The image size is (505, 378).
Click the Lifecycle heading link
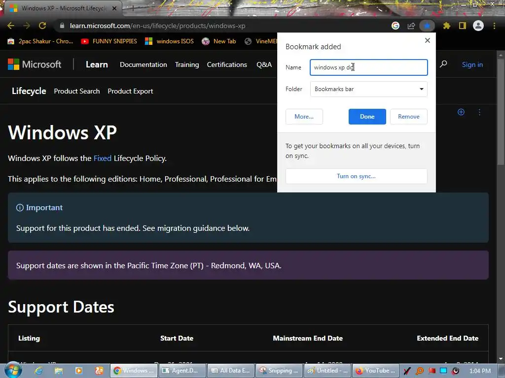29,91
